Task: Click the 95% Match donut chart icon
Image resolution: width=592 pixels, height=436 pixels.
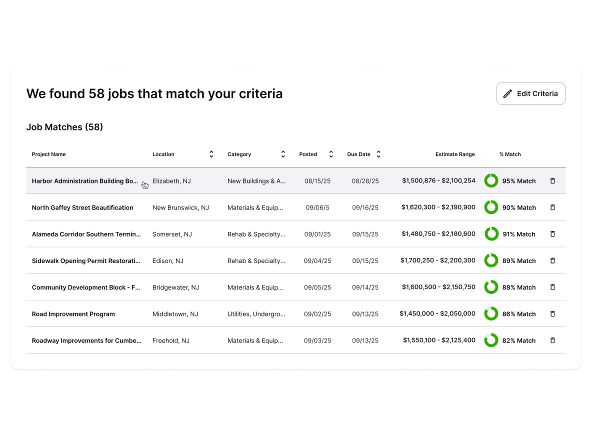Action: 491,181
